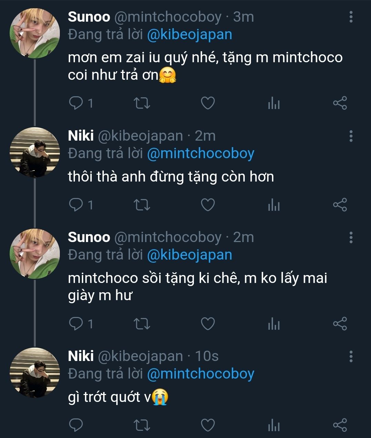
Task: Like Sunoo's "mintchoco sồi" tweet
Action: (x=208, y=324)
